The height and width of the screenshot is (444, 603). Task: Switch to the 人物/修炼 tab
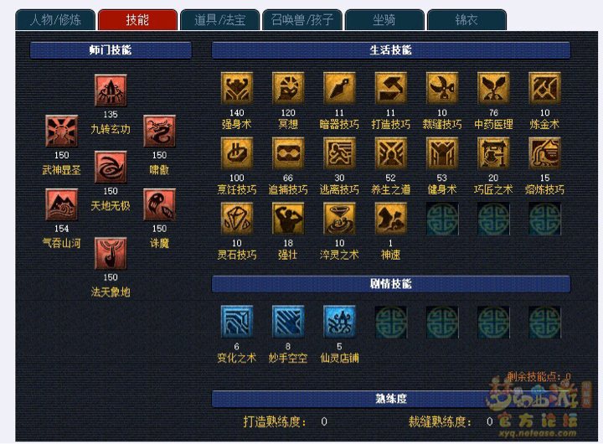[x=55, y=20]
